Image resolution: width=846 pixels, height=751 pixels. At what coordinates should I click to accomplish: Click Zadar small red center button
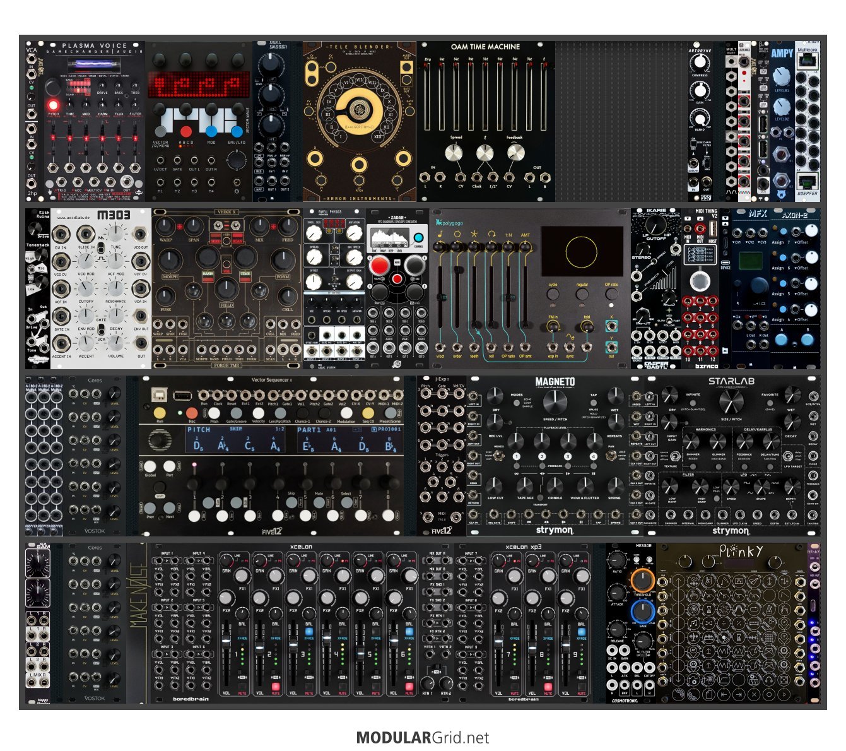point(397,279)
